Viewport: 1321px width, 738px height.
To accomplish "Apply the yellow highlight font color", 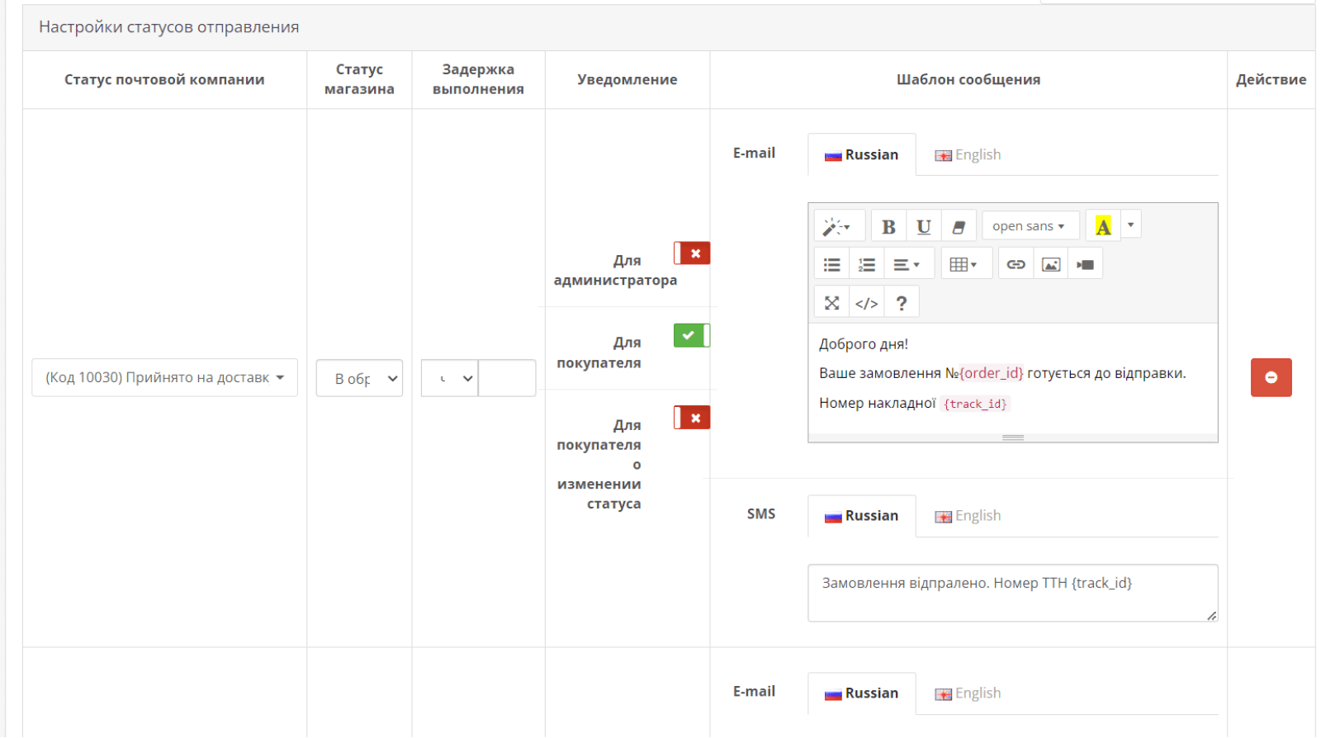I will point(1103,225).
